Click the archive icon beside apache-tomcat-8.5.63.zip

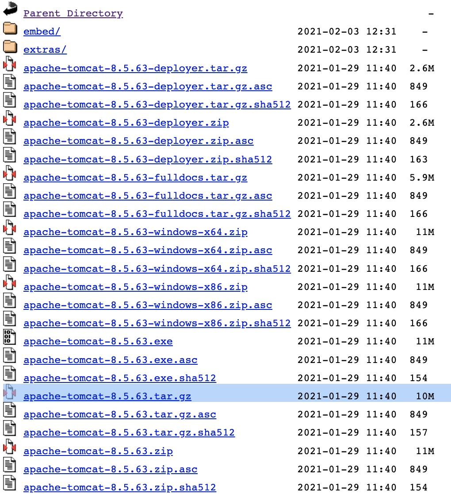[9, 447]
